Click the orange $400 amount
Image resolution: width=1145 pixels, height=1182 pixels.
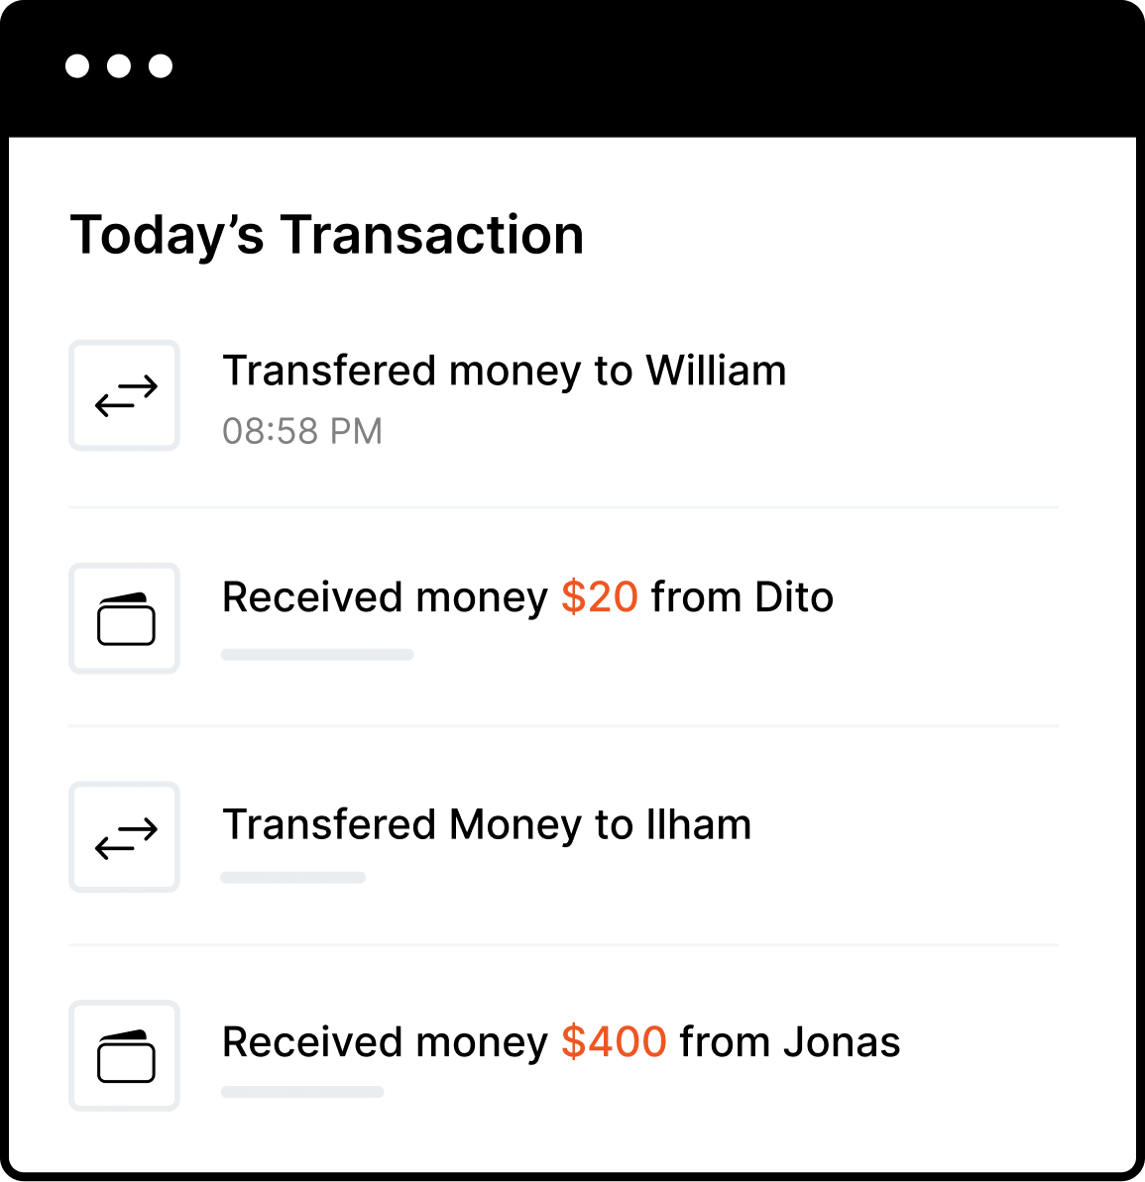(614, 1042)
